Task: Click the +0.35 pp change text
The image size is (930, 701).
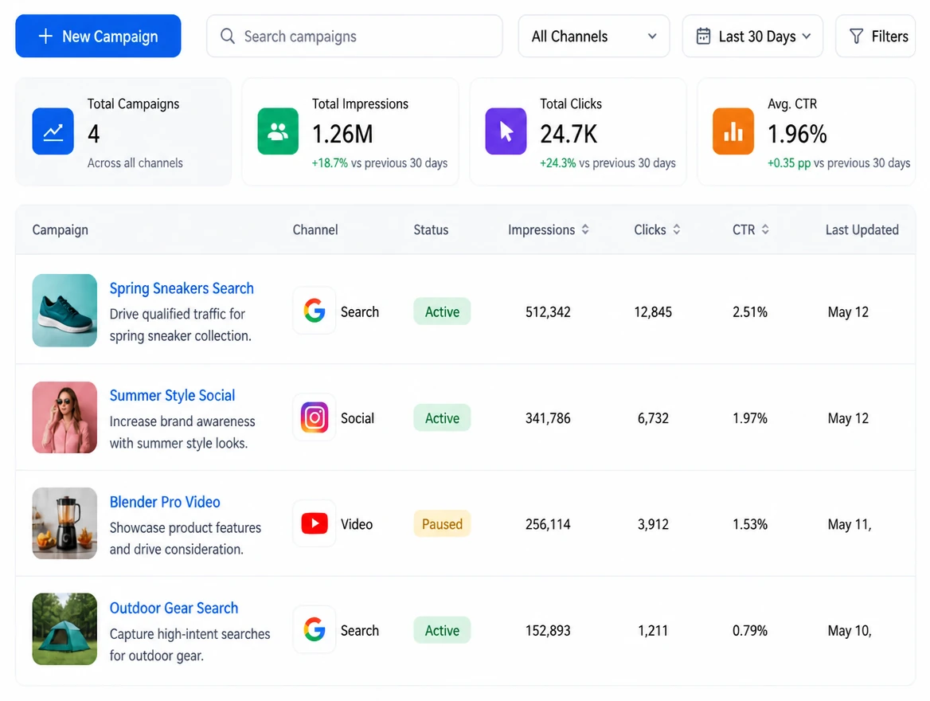Action: coord(789,163)
